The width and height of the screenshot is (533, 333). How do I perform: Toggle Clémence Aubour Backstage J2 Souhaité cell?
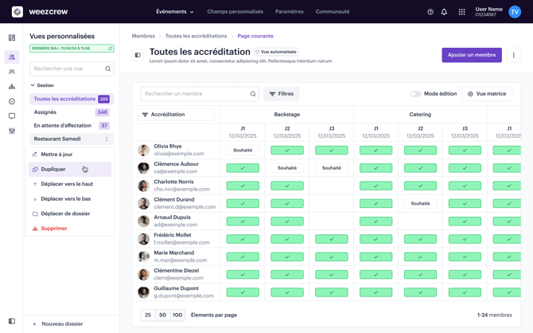click(287, 168)
